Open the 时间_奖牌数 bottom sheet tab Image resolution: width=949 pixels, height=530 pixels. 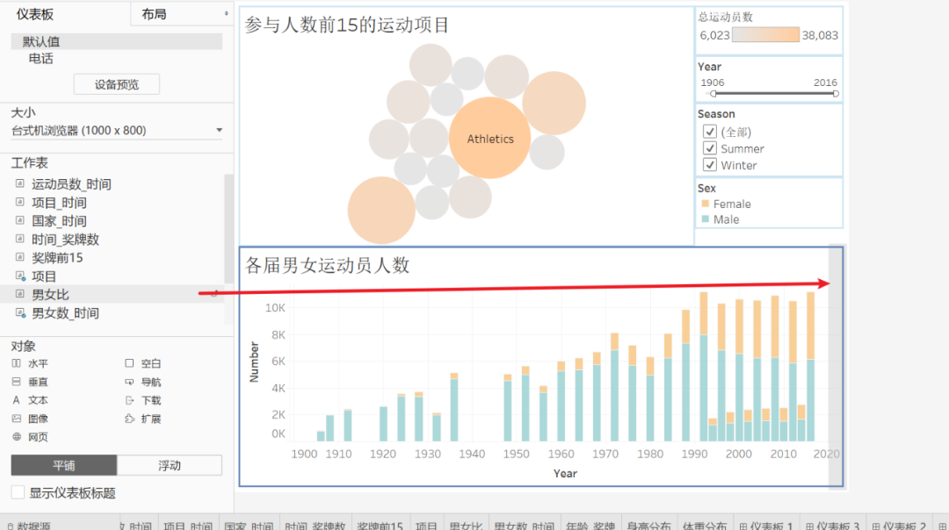pyautogui.click(x=315, y=525)
